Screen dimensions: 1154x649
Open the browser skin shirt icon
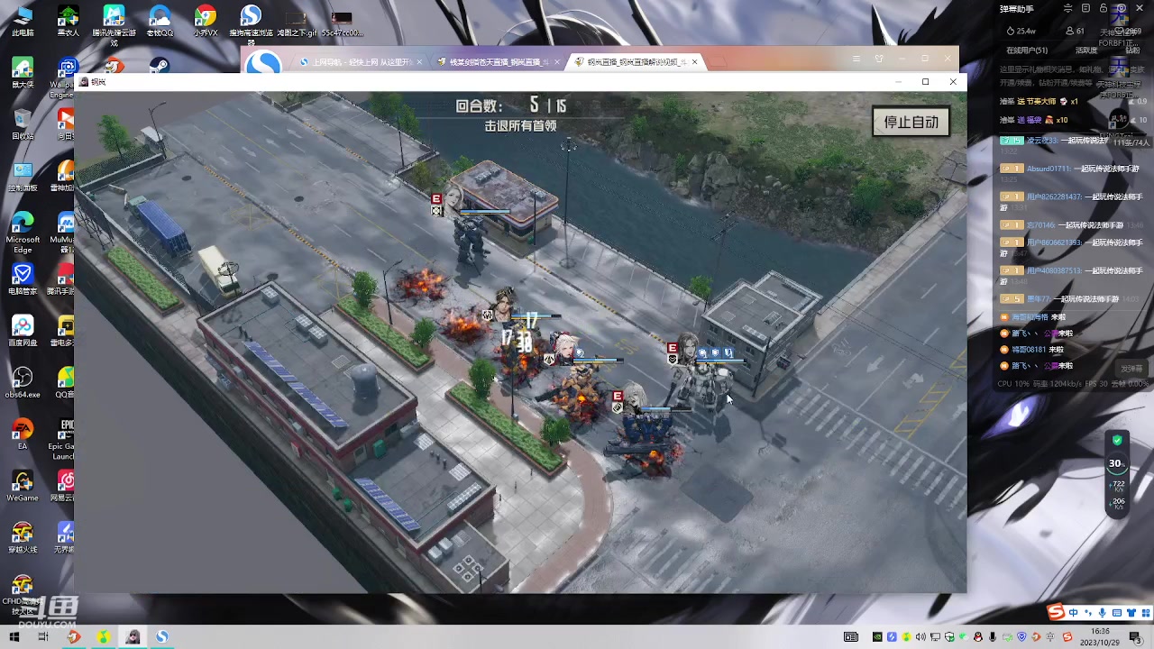coord(879,59)
